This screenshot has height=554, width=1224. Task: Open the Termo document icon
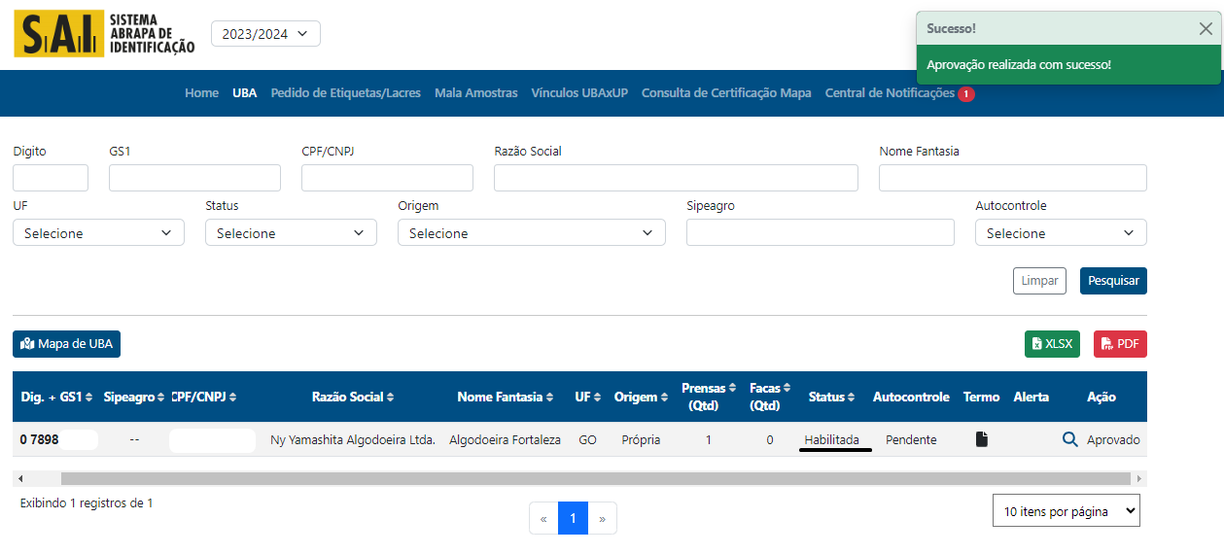981,439
